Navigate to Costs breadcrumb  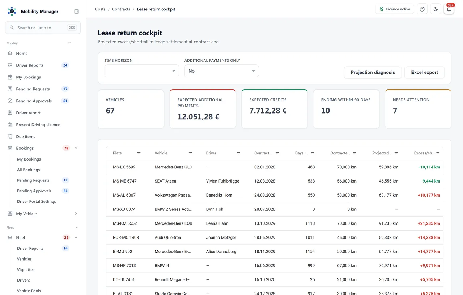100,9
